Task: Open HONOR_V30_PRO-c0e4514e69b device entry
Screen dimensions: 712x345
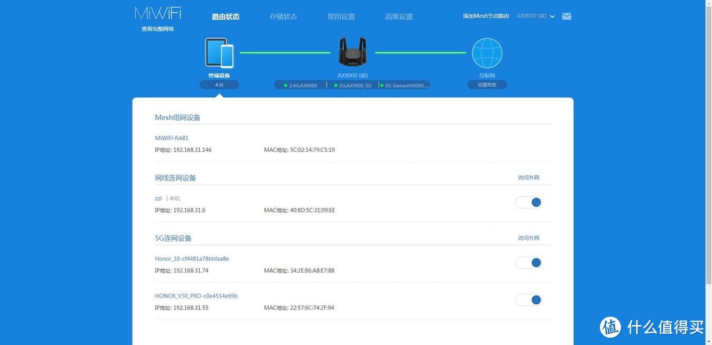Action: (196, 296)
